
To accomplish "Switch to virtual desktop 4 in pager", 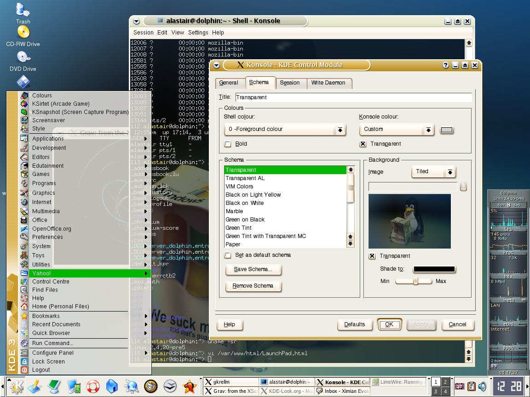I will [445, 391].
